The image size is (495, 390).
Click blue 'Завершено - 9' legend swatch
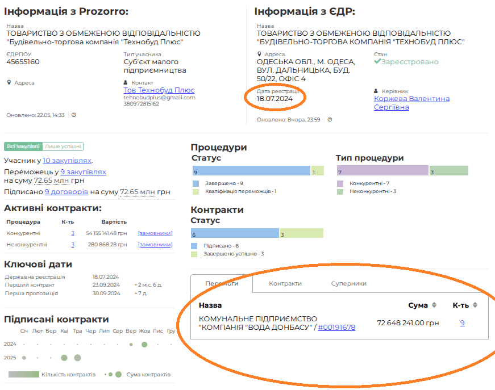tap(195, 183)
